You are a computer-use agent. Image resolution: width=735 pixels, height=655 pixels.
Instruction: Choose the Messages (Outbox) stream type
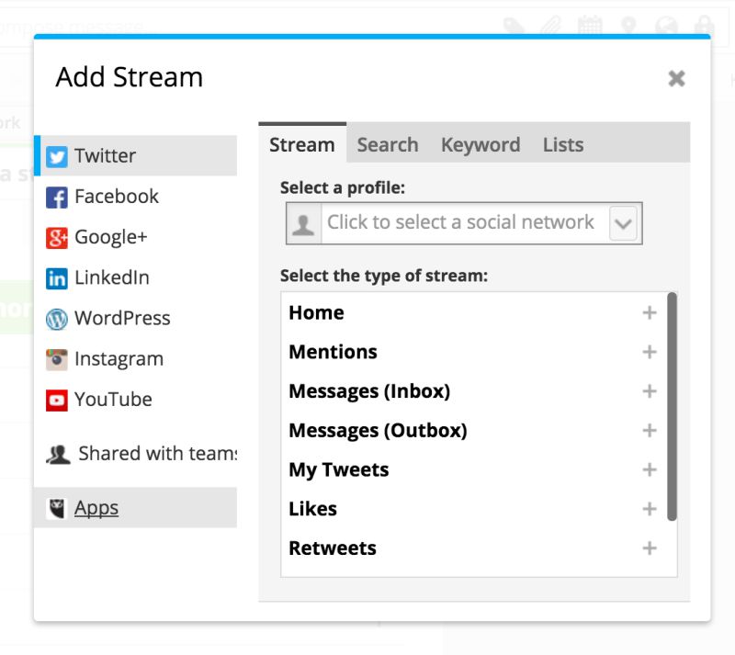[473, 430]
